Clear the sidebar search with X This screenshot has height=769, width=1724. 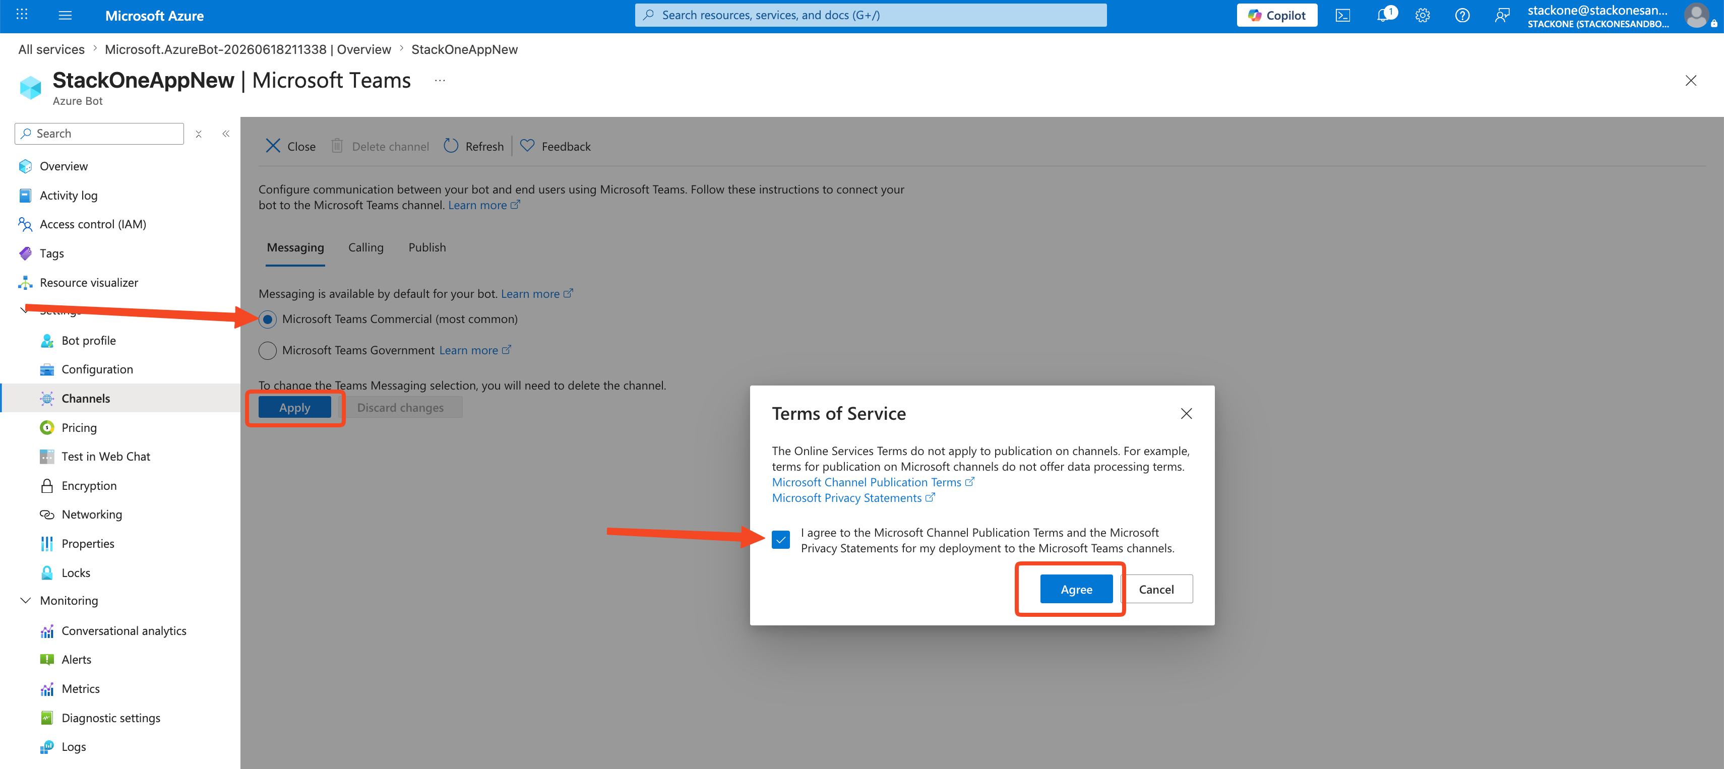pyautogui.click(x=199, y=134)
